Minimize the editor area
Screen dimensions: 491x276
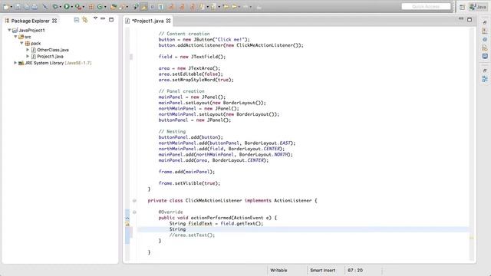tap(461, 18)
